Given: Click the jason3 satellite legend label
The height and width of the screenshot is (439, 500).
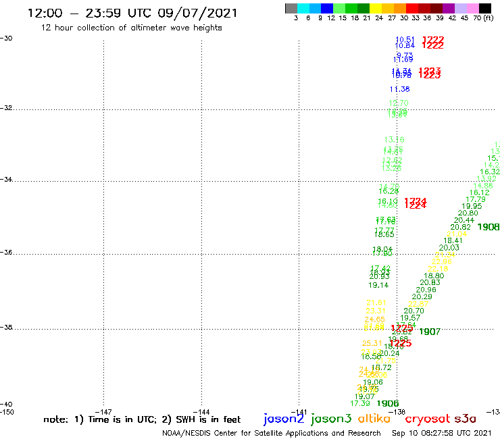Looking at the screenshot, I should [x=331, y=419].
